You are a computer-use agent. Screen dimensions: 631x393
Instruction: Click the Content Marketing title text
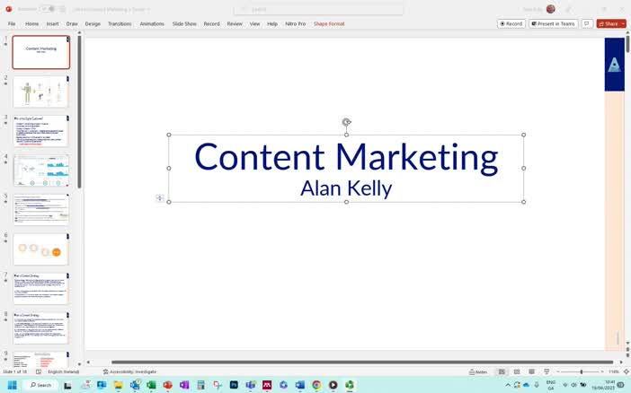(346, 157)
